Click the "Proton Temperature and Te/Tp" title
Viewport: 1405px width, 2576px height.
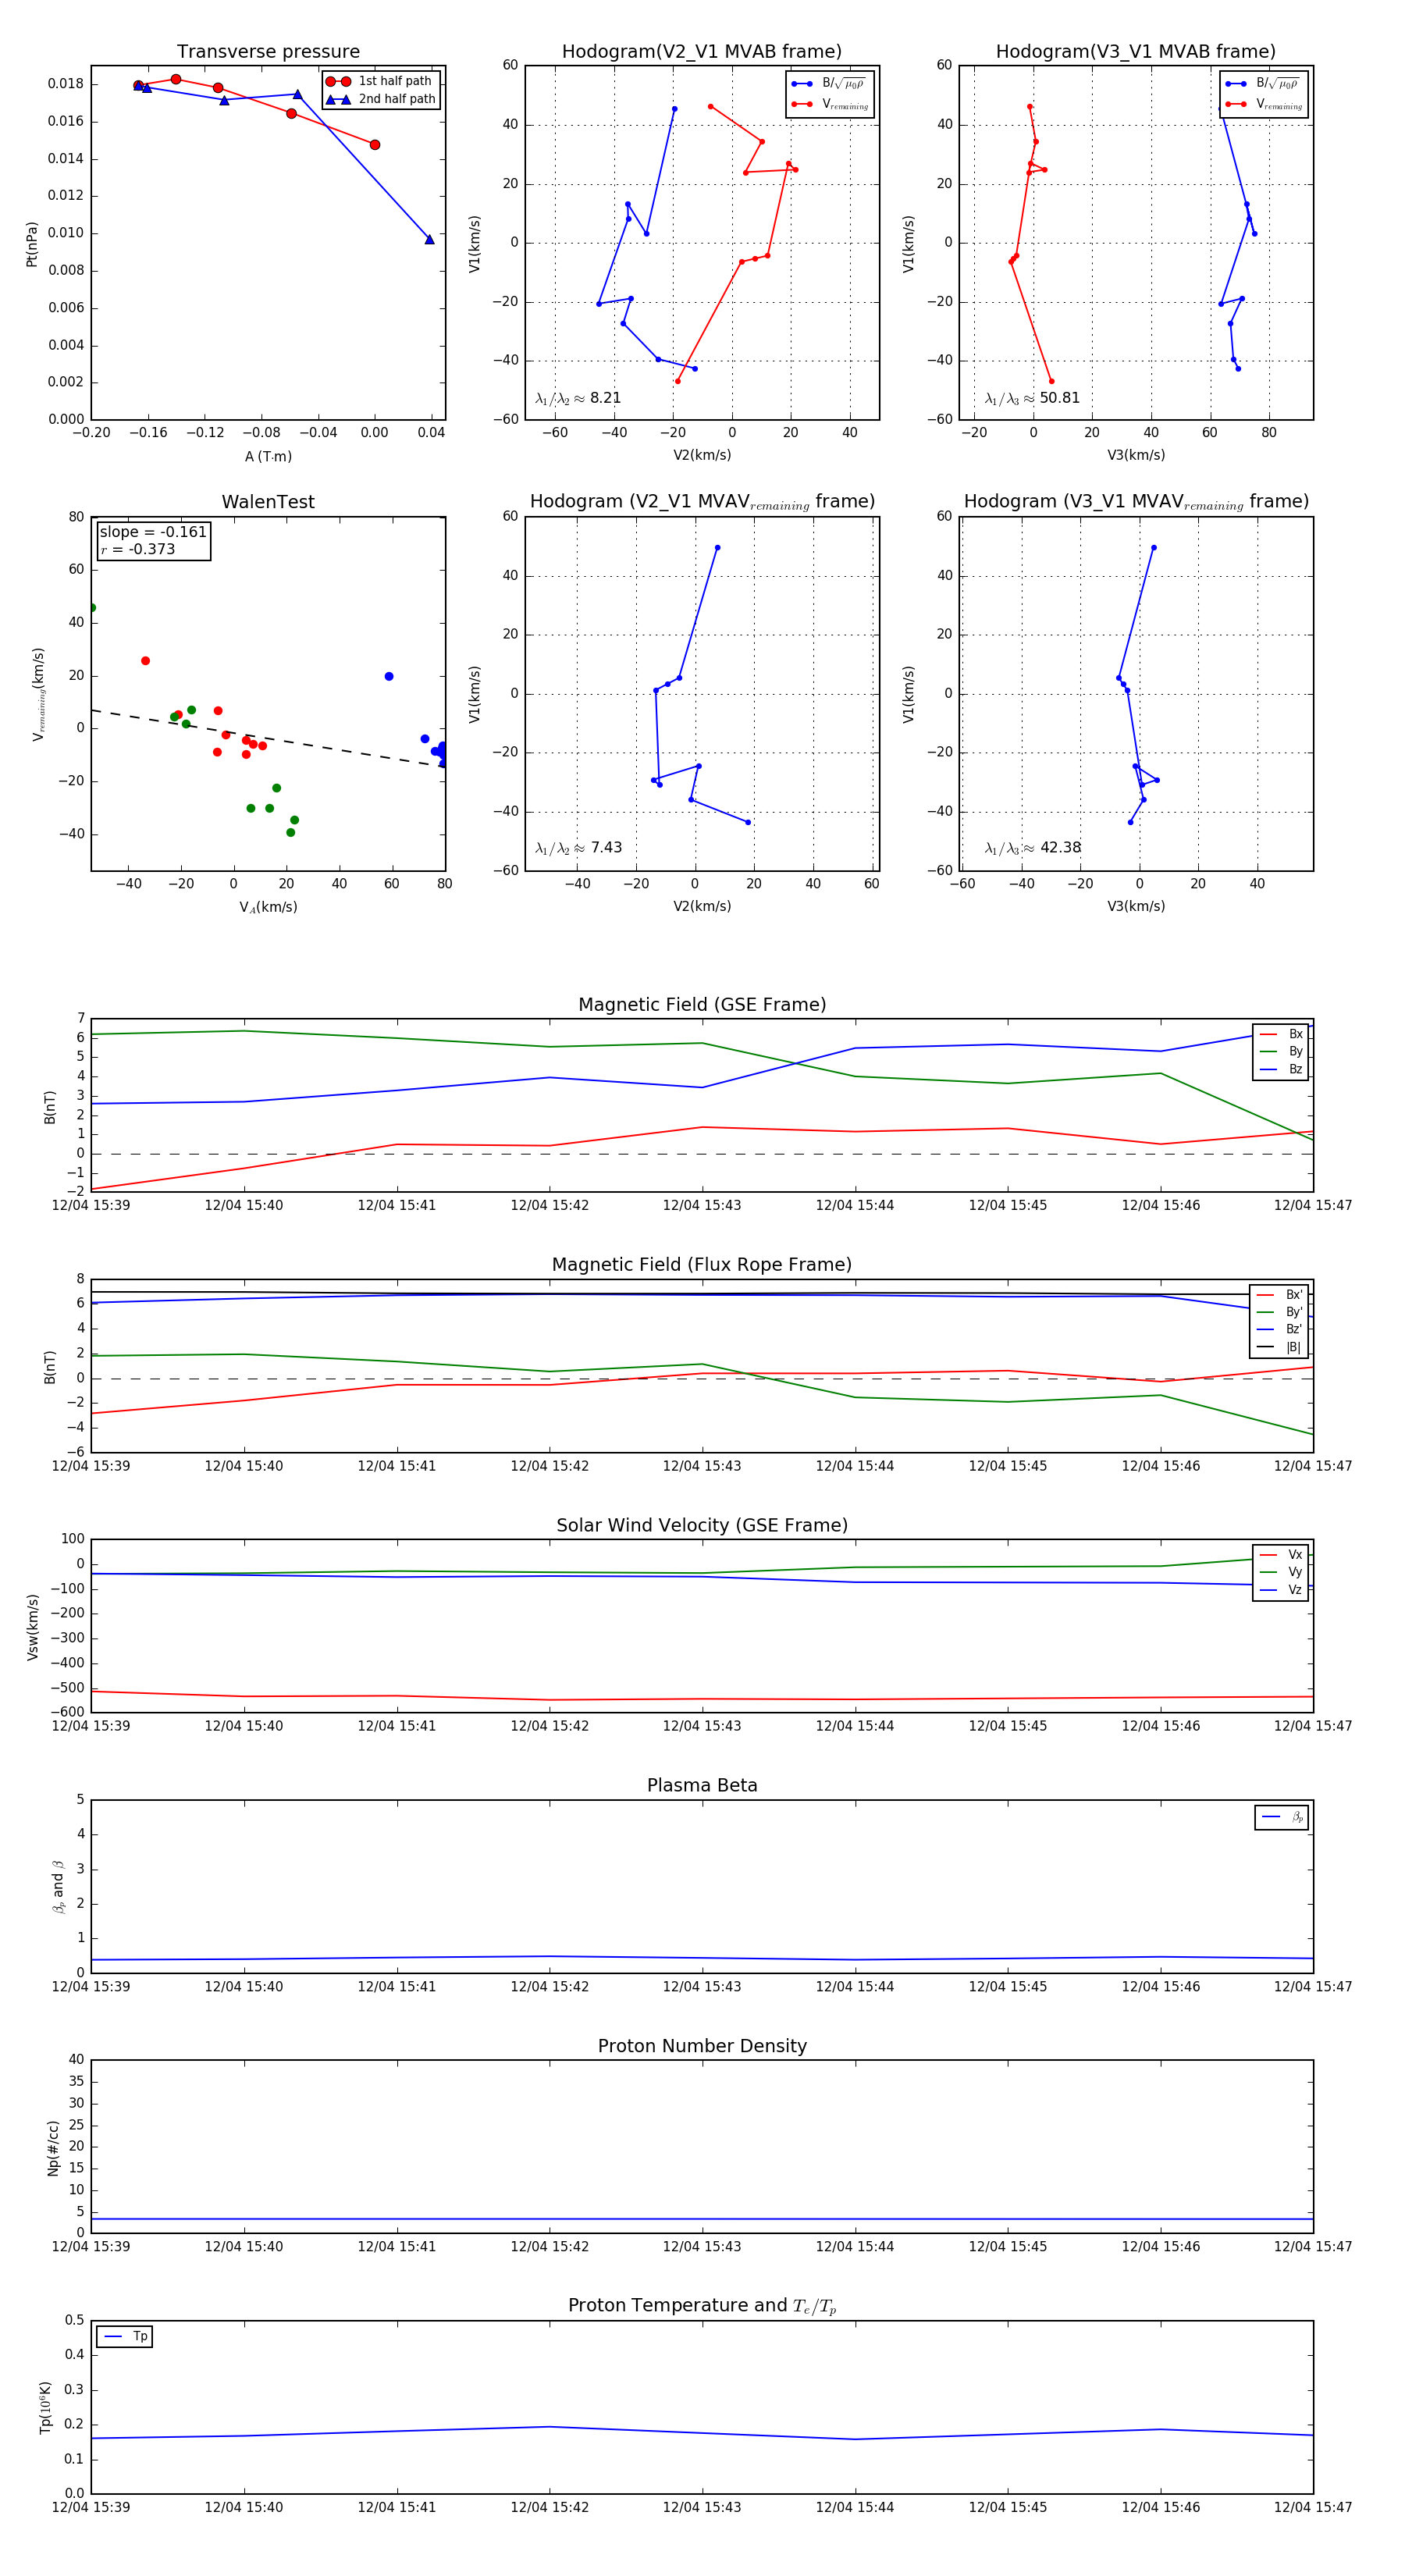pyautogui.click(x=702, y=2306)
